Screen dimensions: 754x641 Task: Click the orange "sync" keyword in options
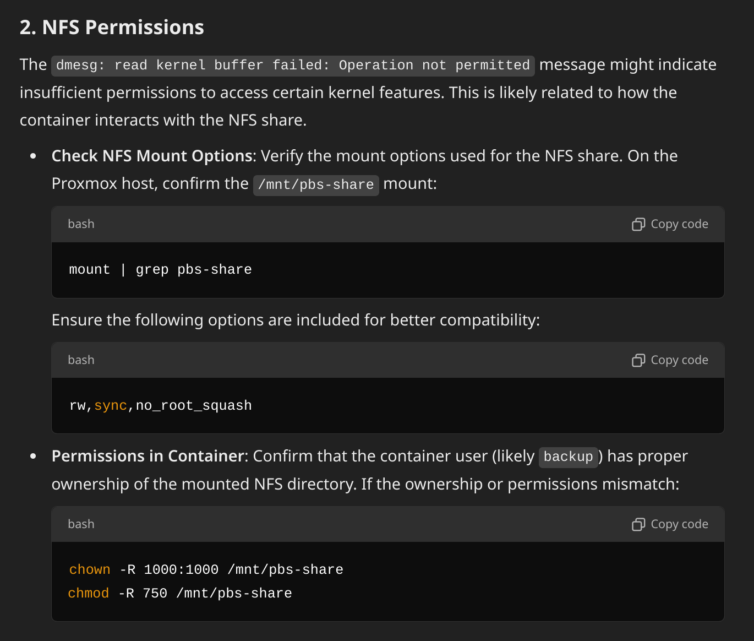[111, 406]
